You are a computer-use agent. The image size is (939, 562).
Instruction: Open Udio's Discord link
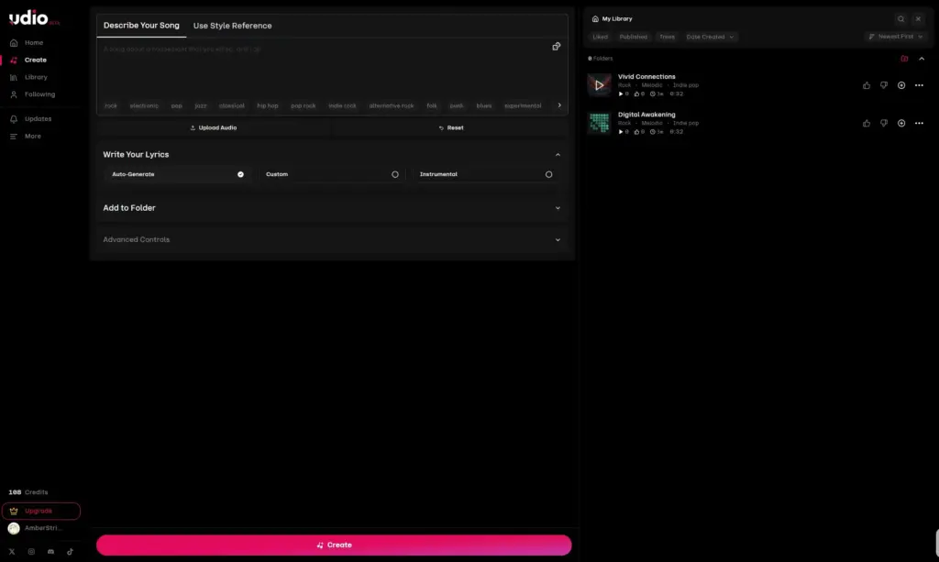[x=51, y=552]
